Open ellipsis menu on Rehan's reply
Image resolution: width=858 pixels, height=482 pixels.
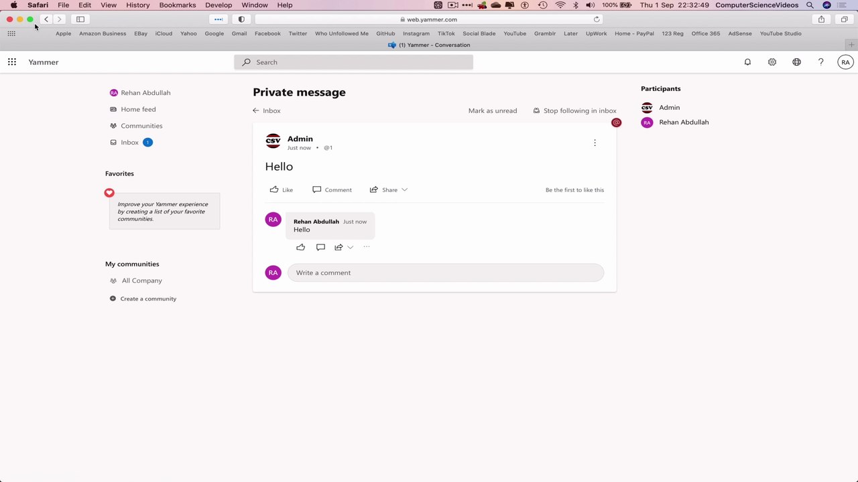(x=367, y=247)
